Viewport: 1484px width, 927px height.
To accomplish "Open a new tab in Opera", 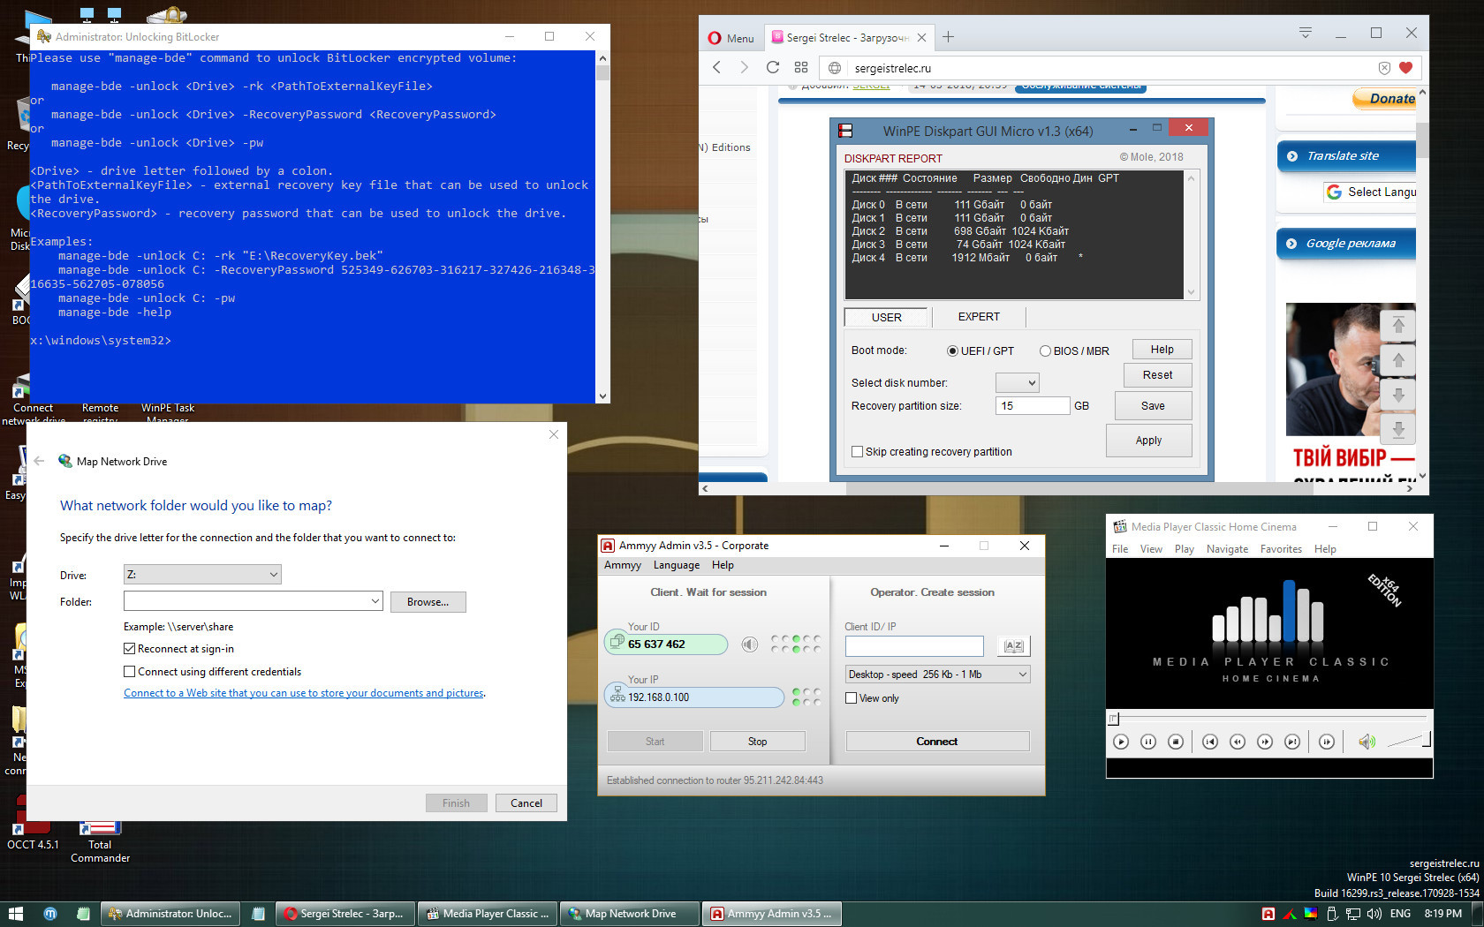I will (x=948, y=37).
